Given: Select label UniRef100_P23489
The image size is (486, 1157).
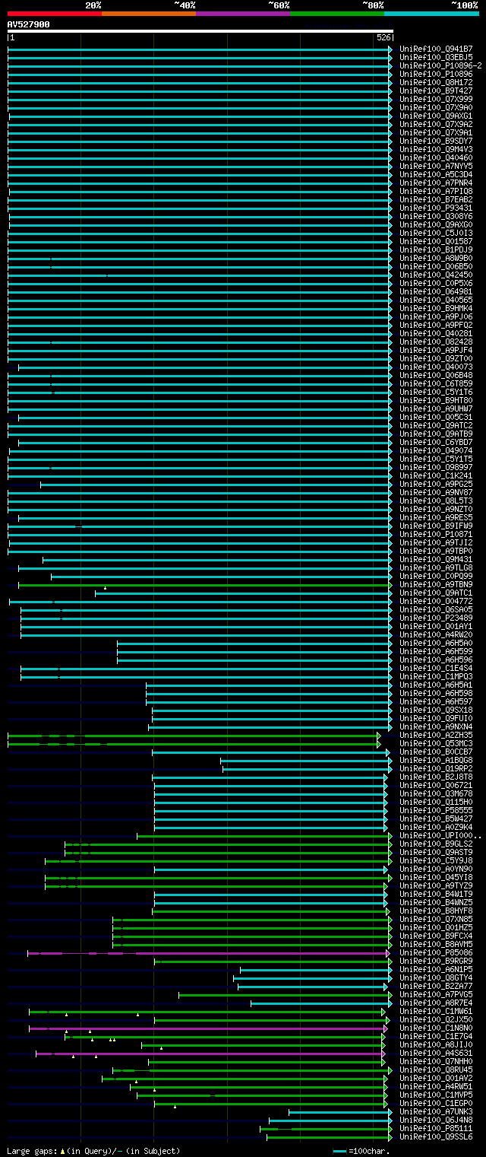Looking at the screenshot, I should click(436, 618).
